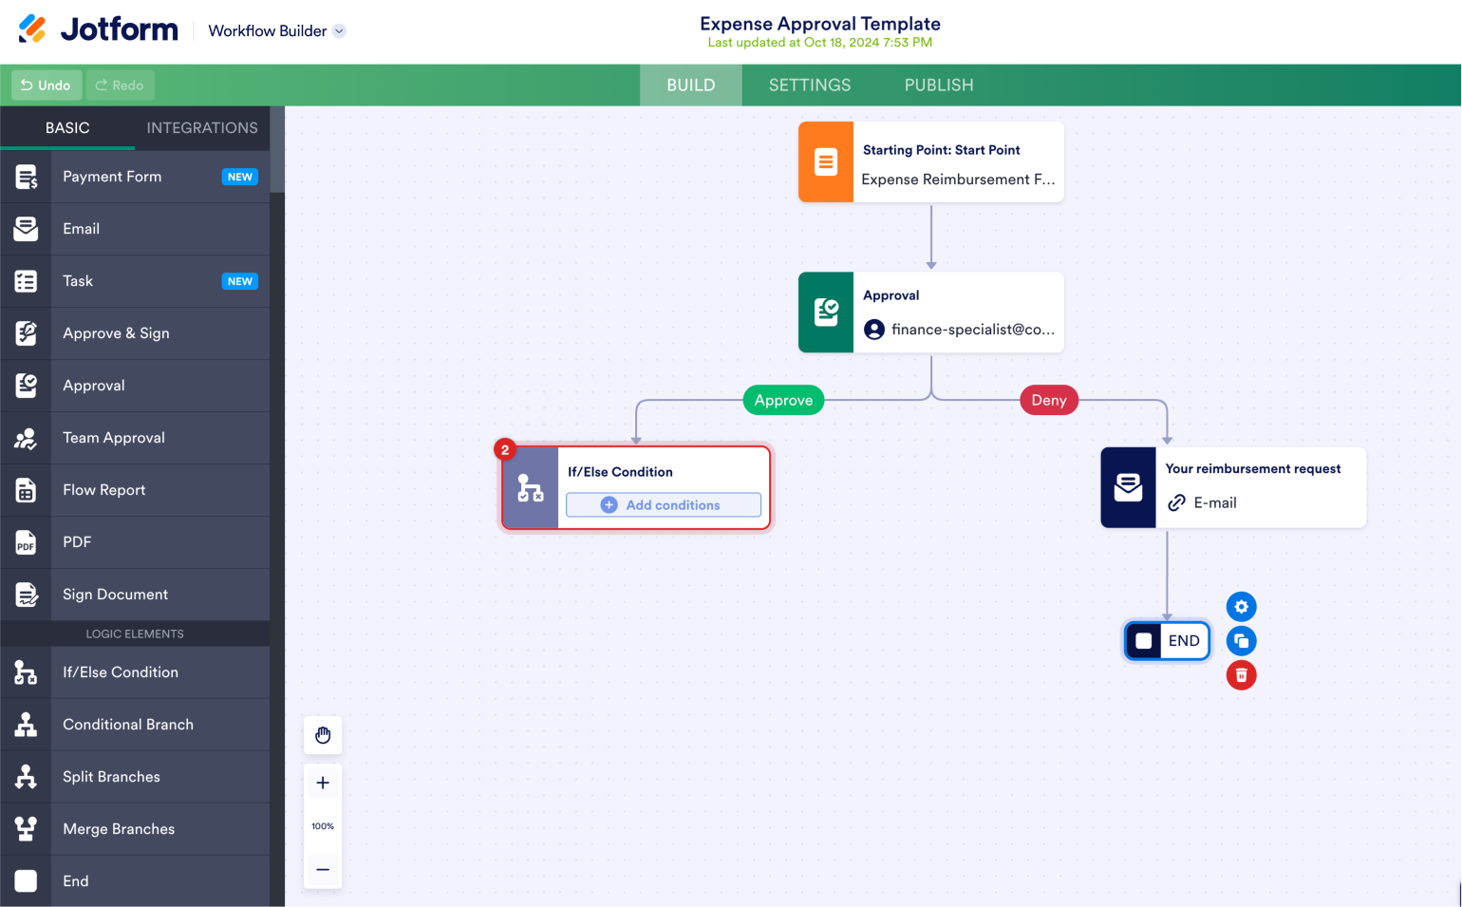Zoom out with the minus button
This screenshot has width=1462, height=907.
[323, 869]
